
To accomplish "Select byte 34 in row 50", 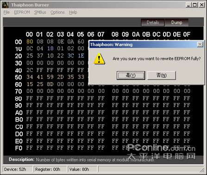I will point(30,77).
